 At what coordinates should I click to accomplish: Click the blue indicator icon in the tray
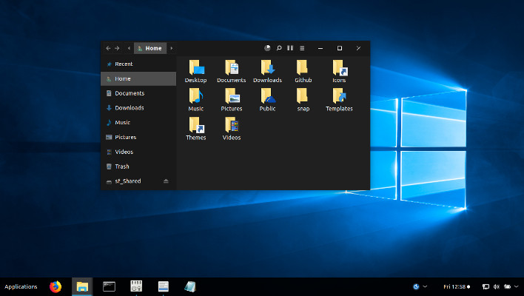(x=416, y=286)
